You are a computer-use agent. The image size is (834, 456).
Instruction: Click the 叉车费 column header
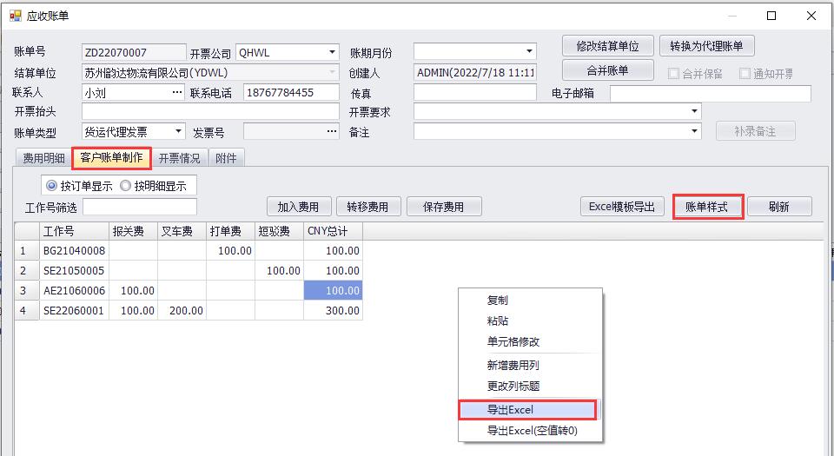[182, 231]
